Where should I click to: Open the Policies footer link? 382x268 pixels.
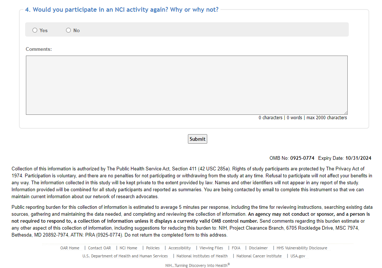pyautogui.click(x=153, y=248)
